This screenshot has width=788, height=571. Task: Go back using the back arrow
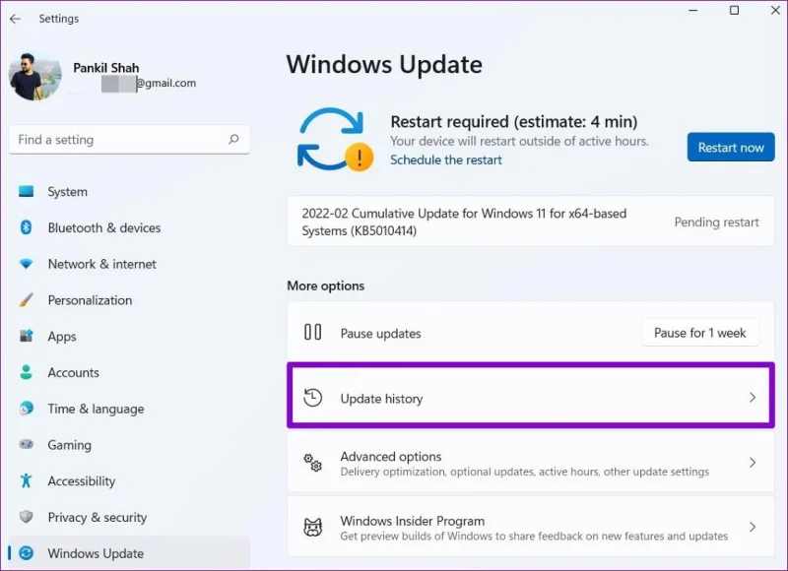coord(15,19)
